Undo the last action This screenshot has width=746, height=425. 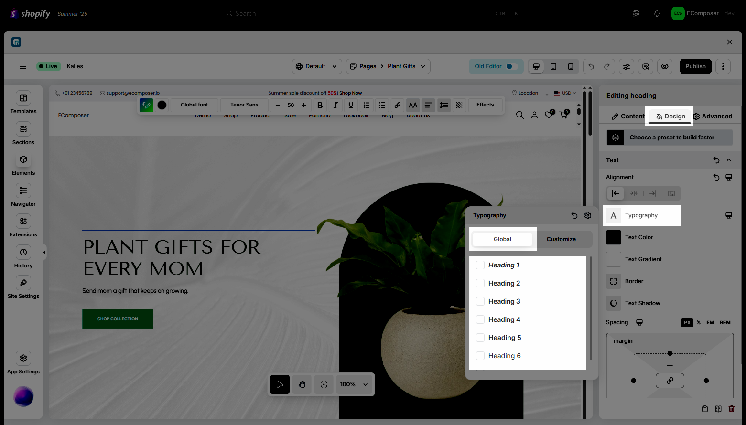(x=591, y=66)
